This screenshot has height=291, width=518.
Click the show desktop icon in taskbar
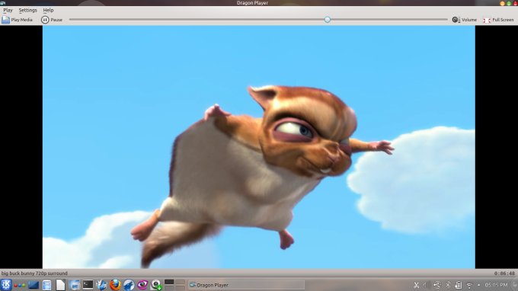point(34,285)
